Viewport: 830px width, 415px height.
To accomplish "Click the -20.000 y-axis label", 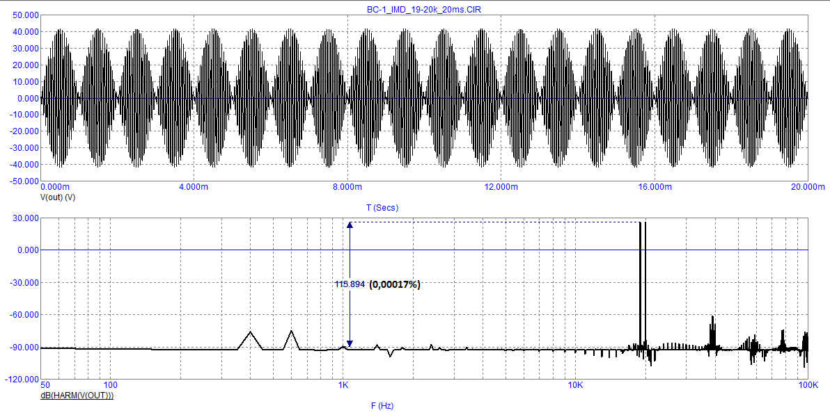I will [x=25, y=131].
